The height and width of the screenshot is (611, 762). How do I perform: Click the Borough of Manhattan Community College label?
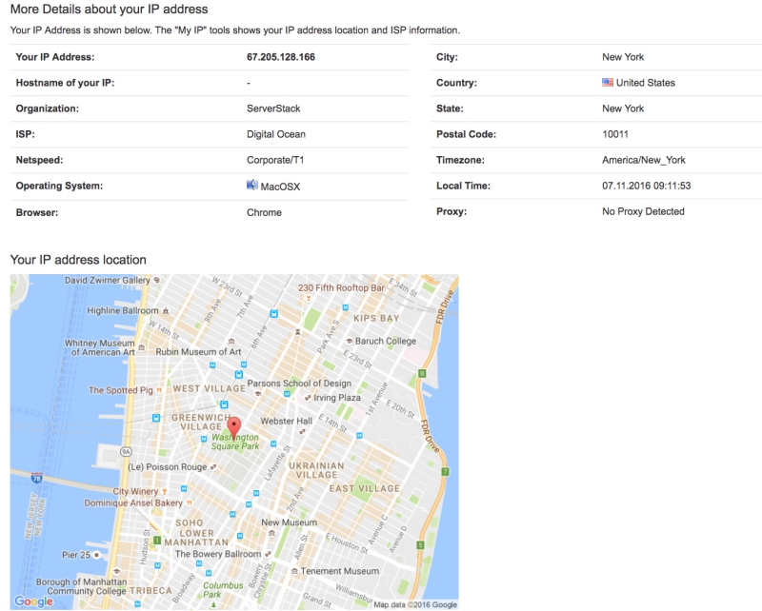81,586
